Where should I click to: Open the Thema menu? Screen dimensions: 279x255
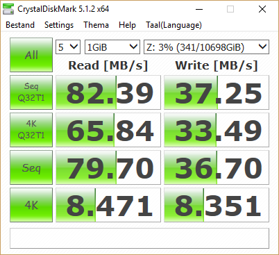coord(96,25)
